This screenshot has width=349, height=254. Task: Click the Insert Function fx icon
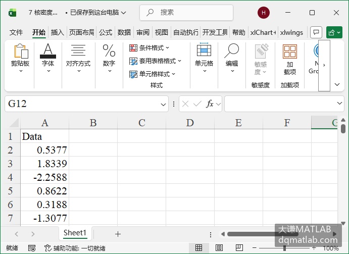[210, 104]
